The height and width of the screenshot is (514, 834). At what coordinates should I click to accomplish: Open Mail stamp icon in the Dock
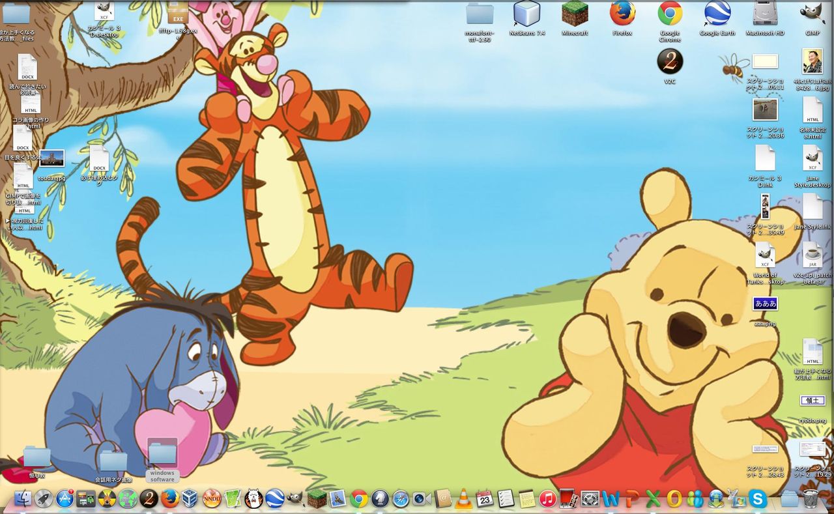(x=338, y=500)
